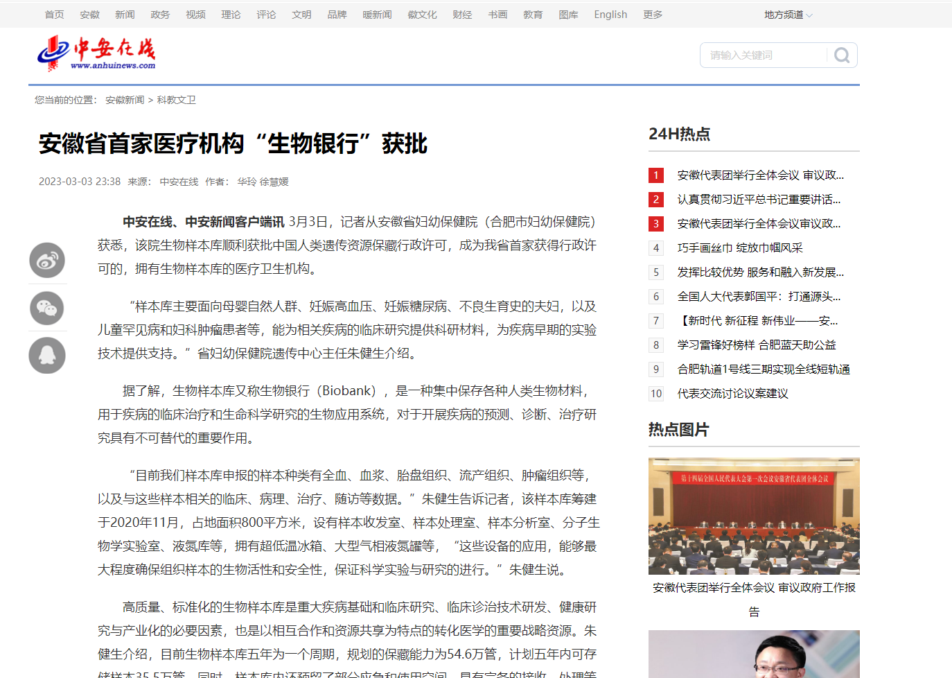Go to 科教文卫 breadcrumb
This screenshot has width=952, height=678.
tap(177, 101)
